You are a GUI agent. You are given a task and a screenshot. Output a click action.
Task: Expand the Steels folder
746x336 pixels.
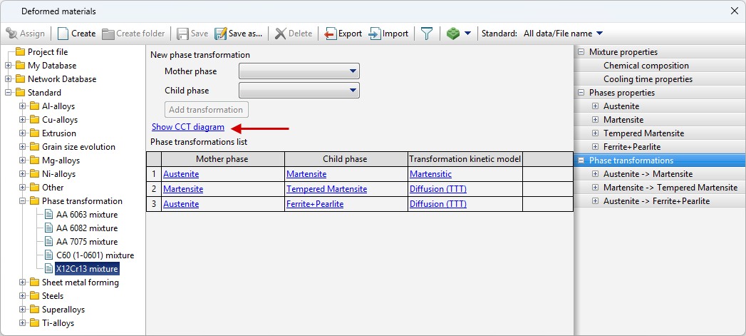[x=23, y=296]
